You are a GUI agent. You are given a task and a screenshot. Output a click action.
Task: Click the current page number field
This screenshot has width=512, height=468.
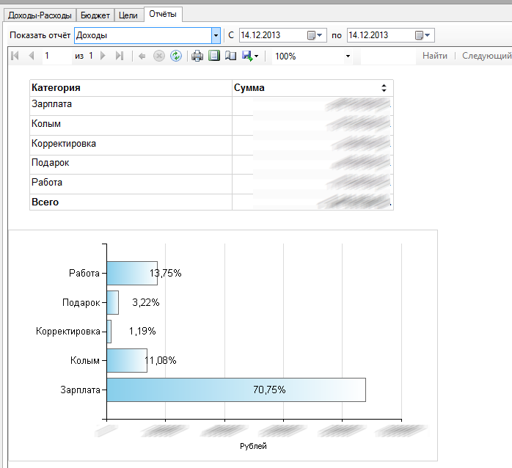pyautogui.click(x=55, y=56)
